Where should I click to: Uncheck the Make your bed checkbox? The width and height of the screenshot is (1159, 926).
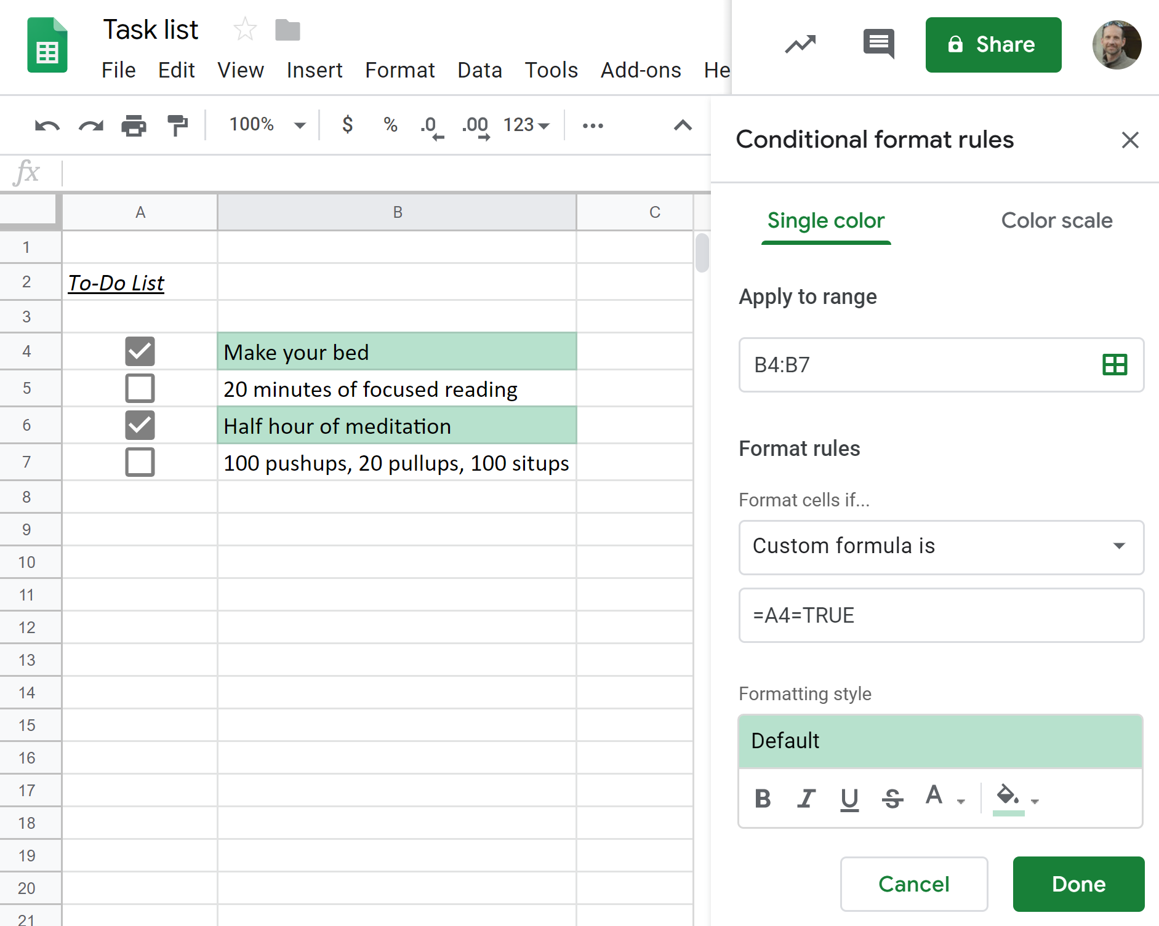(140, 351)
